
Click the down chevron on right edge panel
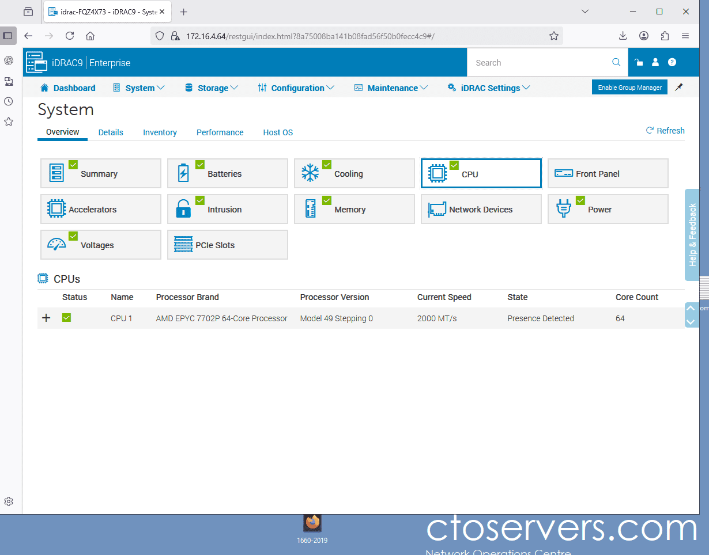click(x=691, y=322)
